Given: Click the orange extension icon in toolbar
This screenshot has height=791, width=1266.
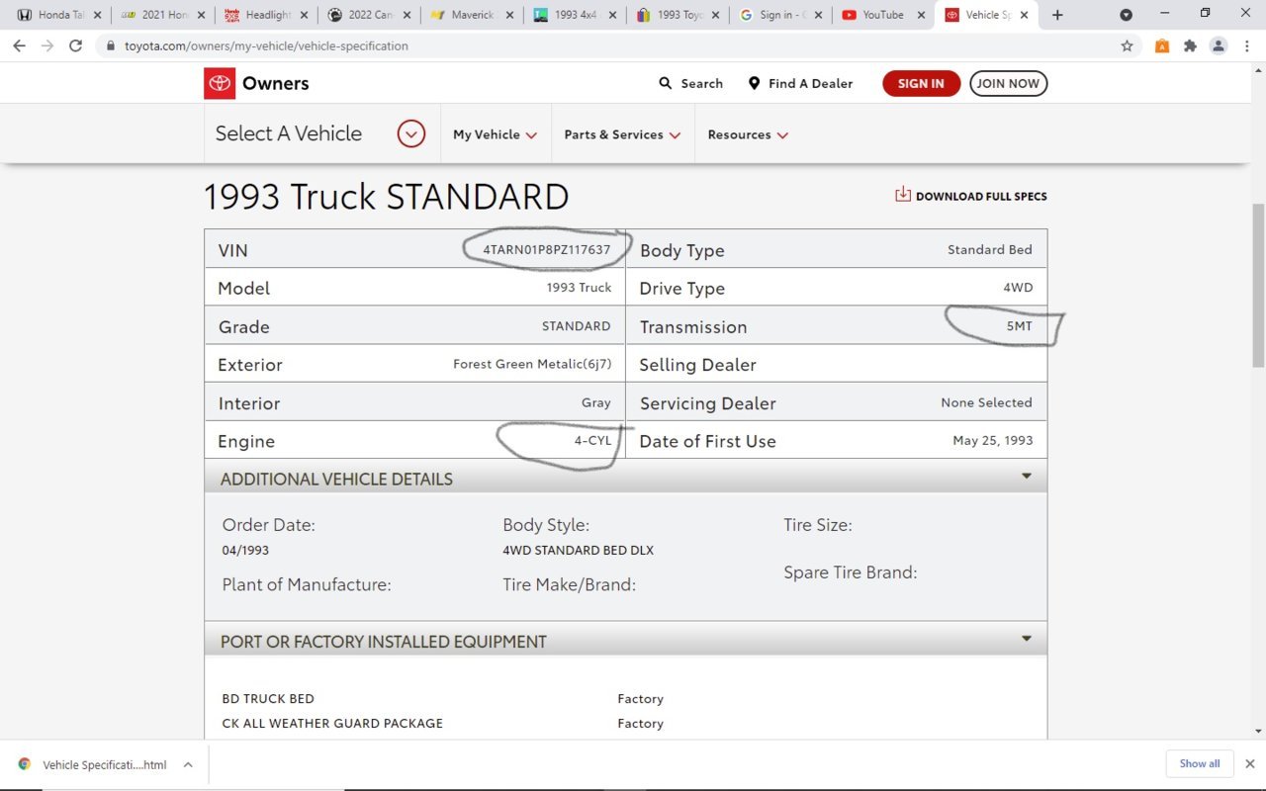Looking at the screenshot, I should point(1162,45).
